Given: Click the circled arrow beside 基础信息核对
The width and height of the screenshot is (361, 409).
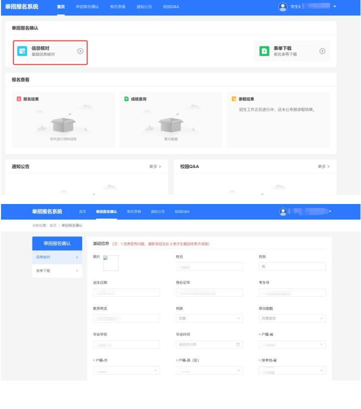Looking at the screenshot, I should point(80,51).
